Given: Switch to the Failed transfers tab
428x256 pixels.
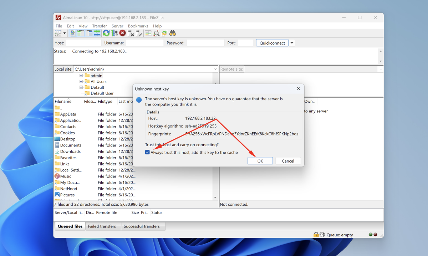Looking at the screenshot, I should (102, 226).
